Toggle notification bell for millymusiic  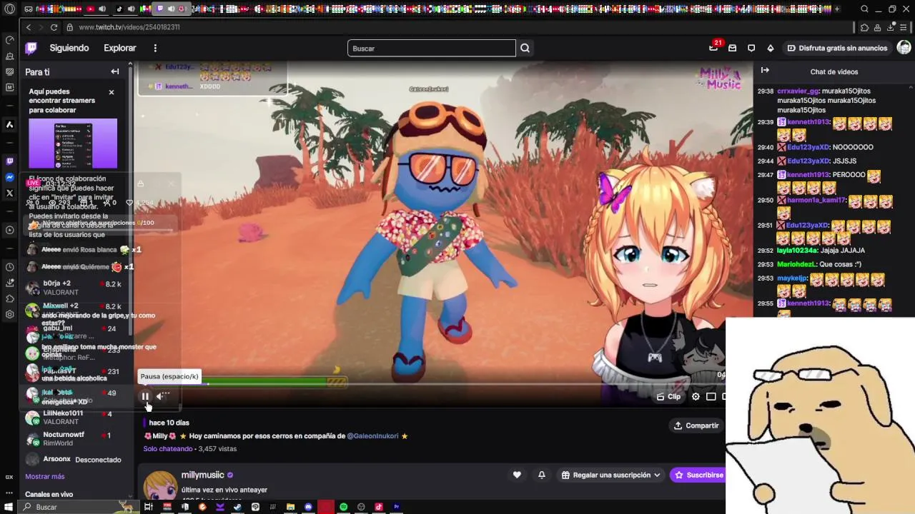541,475
